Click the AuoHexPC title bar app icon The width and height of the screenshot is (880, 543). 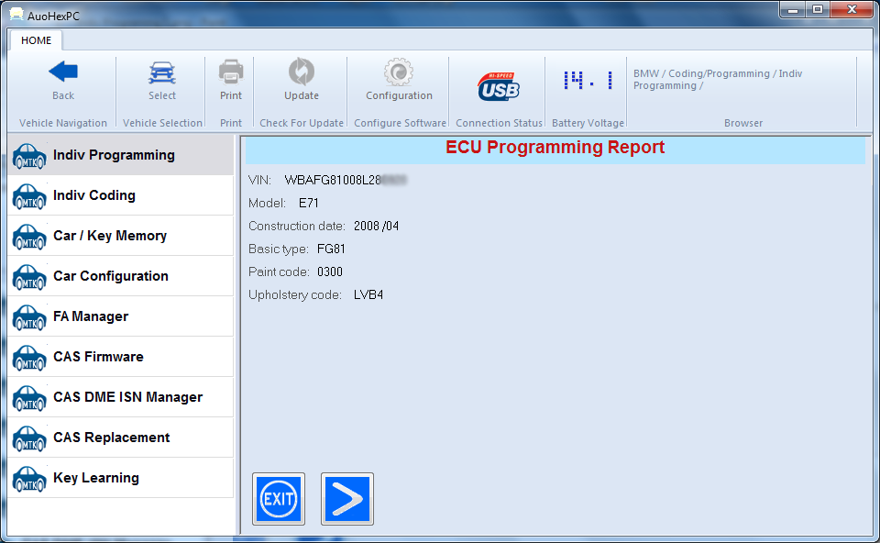(x=16, y=15)
